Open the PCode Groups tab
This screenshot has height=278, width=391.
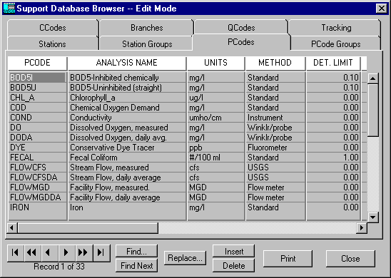(x=335, y=44)
